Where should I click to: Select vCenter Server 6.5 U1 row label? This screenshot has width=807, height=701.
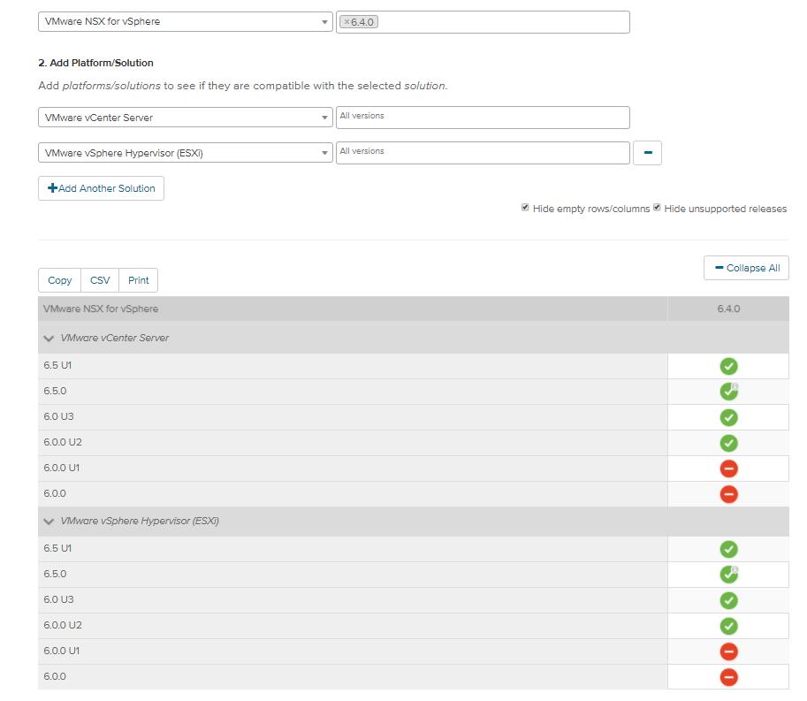[57, 365]
